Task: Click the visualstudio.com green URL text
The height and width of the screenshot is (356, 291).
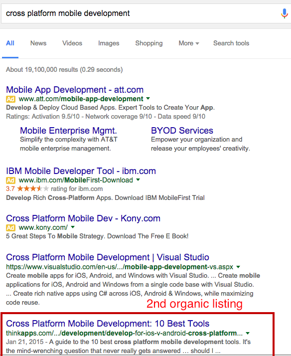Action: pyautogui.click(x=120, y=267)
